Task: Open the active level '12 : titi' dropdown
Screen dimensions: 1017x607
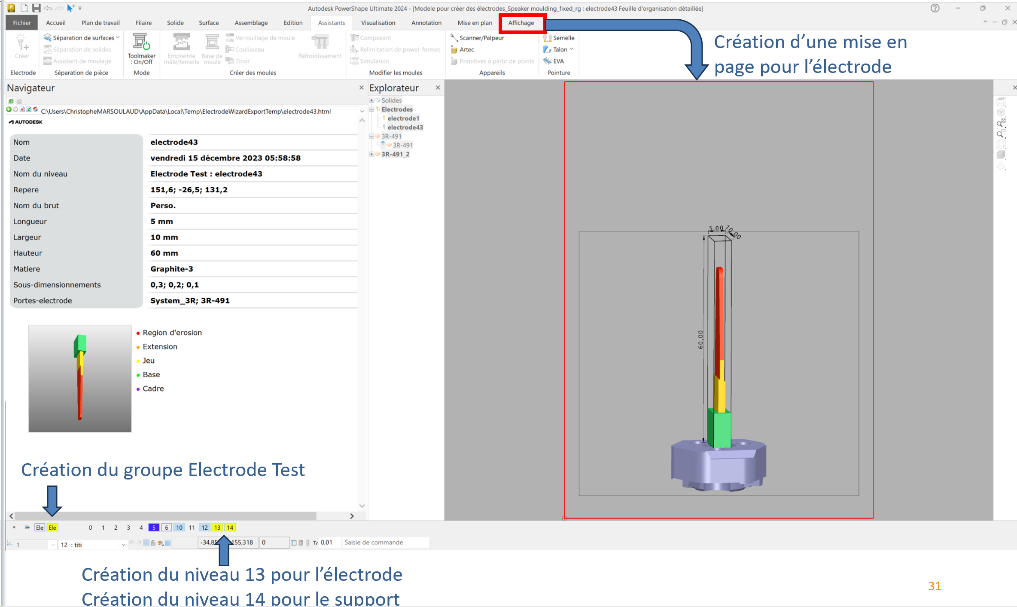Action: pos(123,545)
